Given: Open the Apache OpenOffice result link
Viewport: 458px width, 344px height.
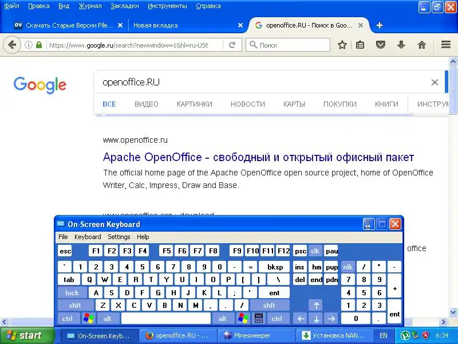Looking at the screenshot, I should (259, 157).
